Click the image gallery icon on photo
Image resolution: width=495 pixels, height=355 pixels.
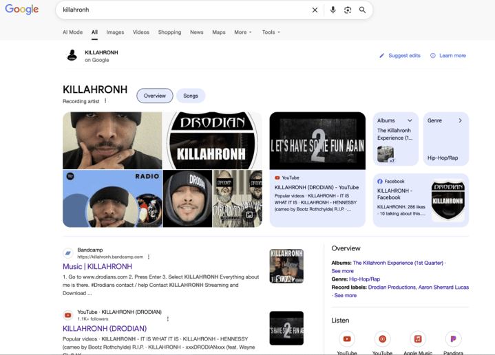(249, 215)
